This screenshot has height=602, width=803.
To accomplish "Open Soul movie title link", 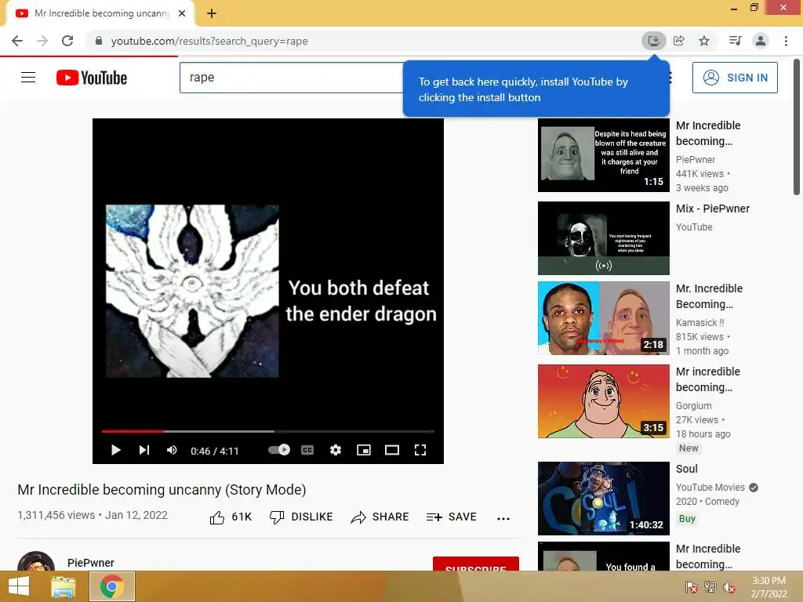I will pyautogui.click(x=687, y=469).
